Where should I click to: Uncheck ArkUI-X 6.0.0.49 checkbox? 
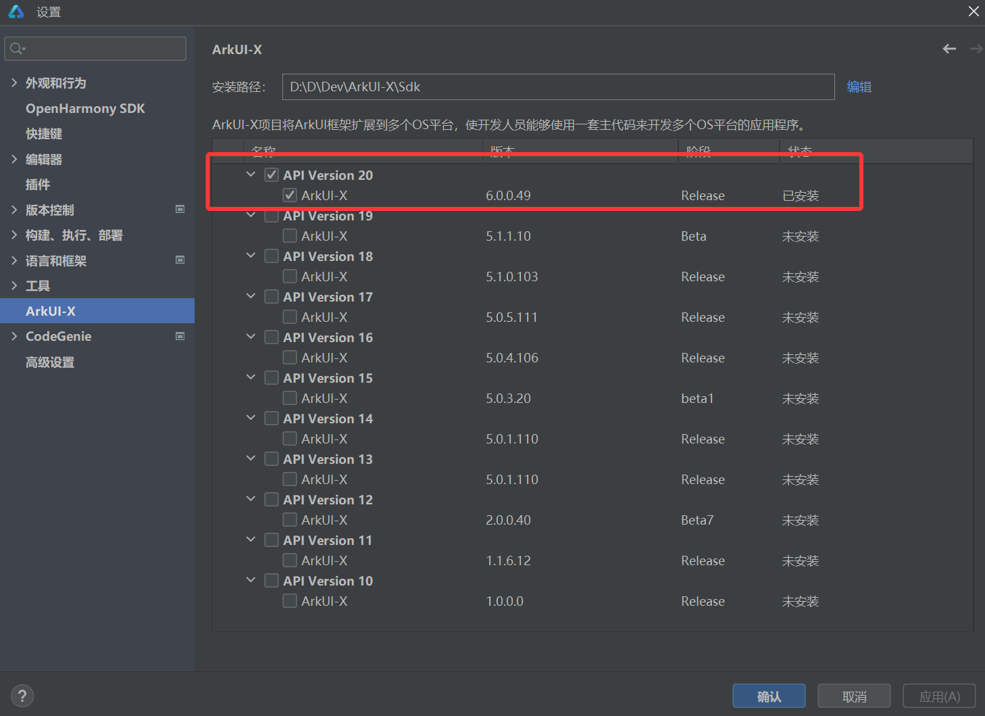[x=290, y=195]
